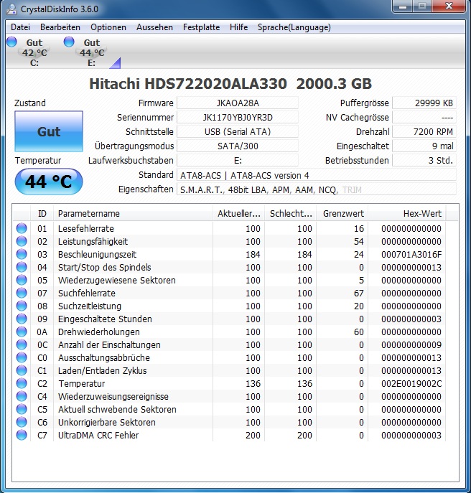Viewport: 471px width, 493px height.
Task: Click status orb of Wiederzugewiesene Sektoren row
Action: [22, 280]
